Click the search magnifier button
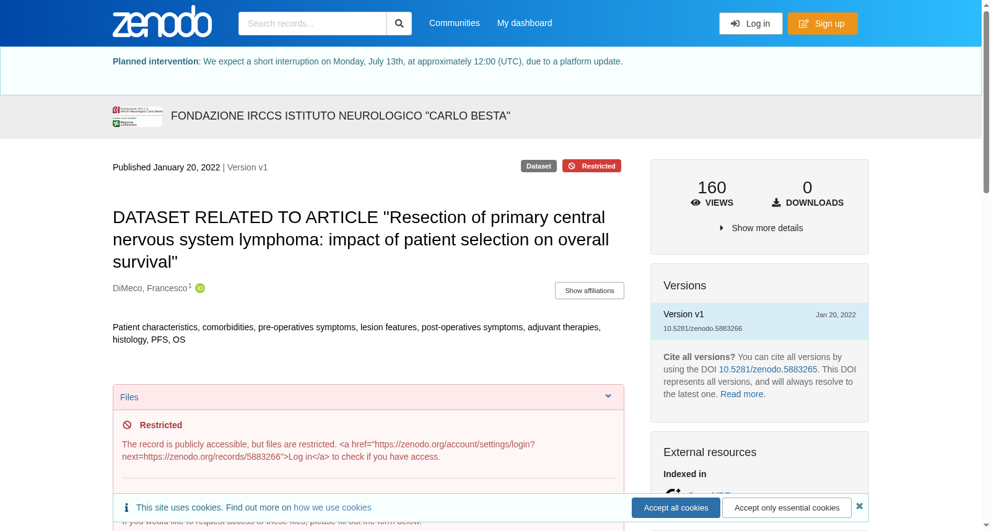The height and width of the screenshot is (531, 991). pyautogui.click(x=399, y=24)
